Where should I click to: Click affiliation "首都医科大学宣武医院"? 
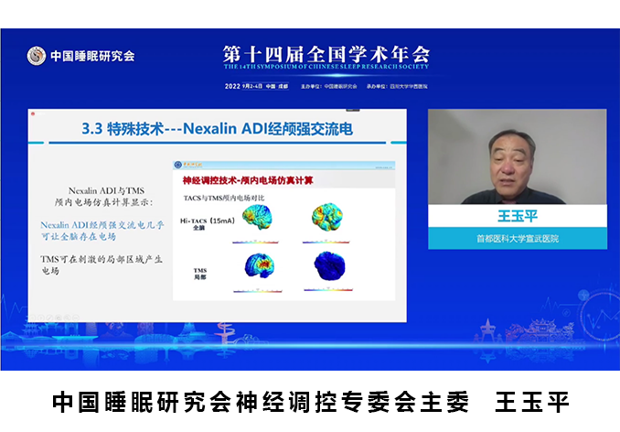click(x=518, y=239)
